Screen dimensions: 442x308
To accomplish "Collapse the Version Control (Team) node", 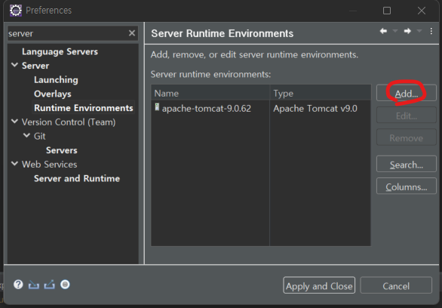I will coord(14,122).
